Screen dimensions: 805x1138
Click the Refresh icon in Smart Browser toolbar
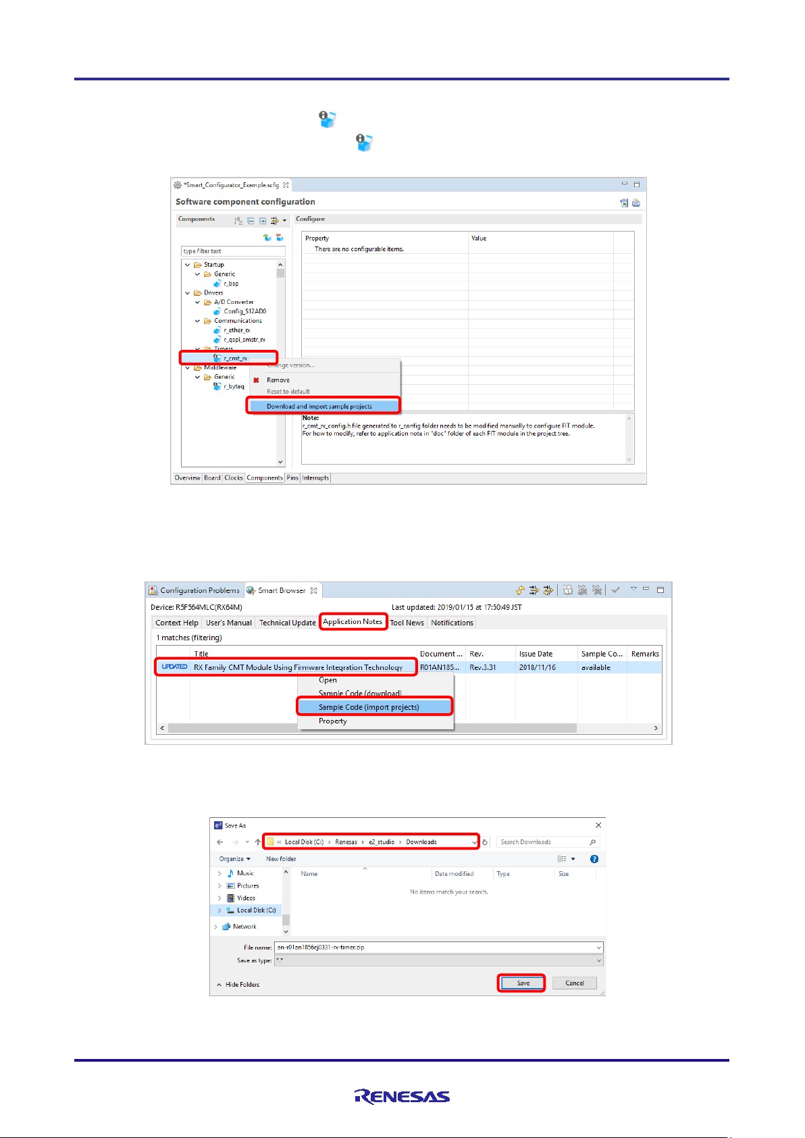(520, 590)
